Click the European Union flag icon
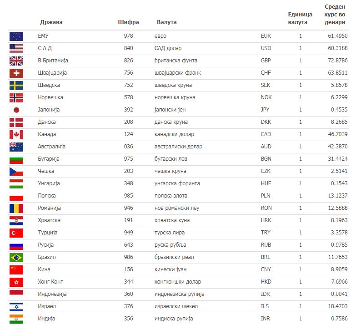 point(16,36)
